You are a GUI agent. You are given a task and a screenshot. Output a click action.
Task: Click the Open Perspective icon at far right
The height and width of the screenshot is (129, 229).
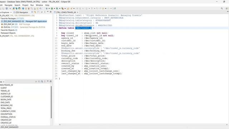(226, 9)
